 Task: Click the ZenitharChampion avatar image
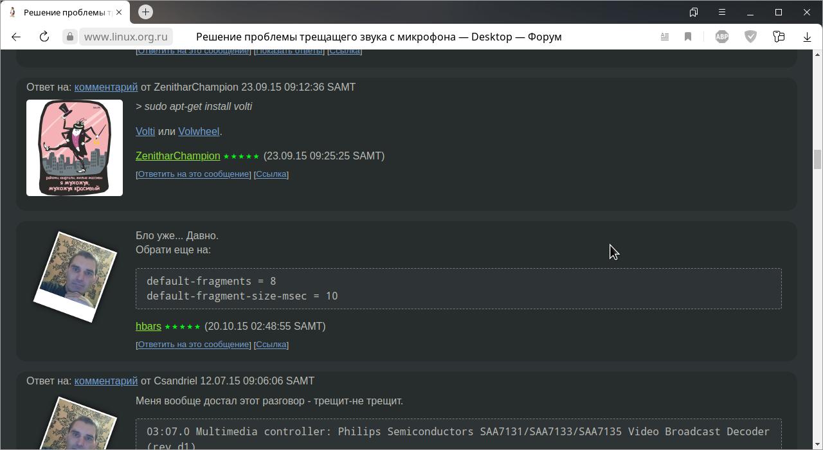point(75,147)
